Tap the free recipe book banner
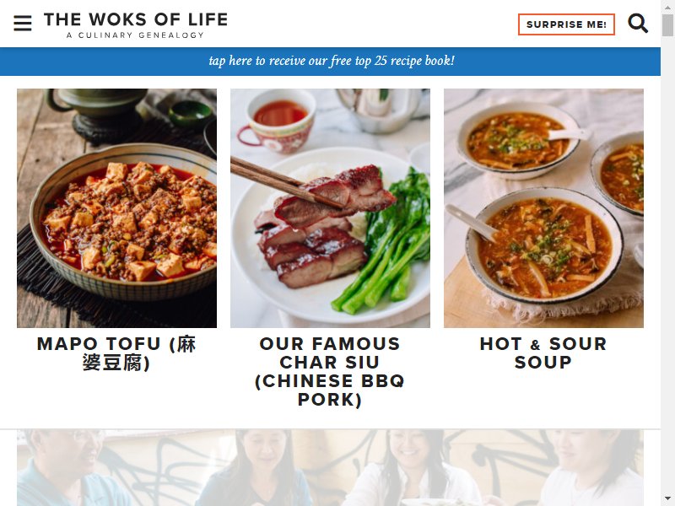Viewport: 675px width, 506px height. (330, 61)
